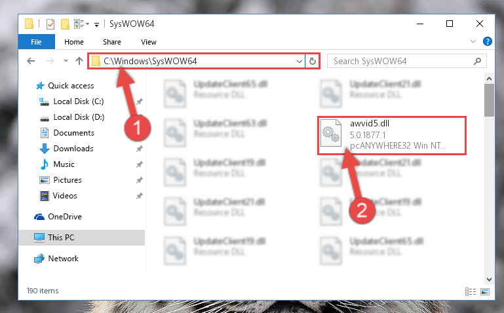Switch to large icons view in status bar
This screenshot has height=313, width=504.
click(x=485, y=291)
